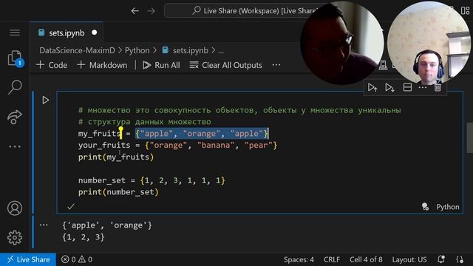Go forward with the navigation arrow
The width and height of the screenshot is (473, 266).
(x=151, y=11)
